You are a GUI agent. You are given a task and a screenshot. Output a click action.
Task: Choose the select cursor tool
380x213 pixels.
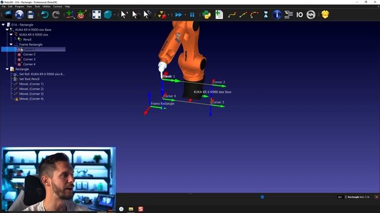(x=123, y=15)
